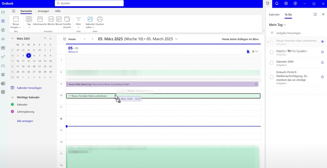The width and height of the screenshot is (327, 168).
Task: Select date 19 in mini calendar
Action: [x=28, y=67]
